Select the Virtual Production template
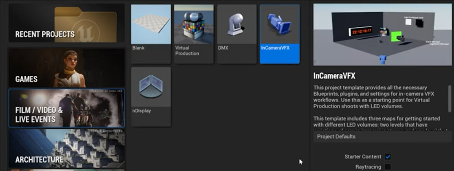 (x=194, y=34)
